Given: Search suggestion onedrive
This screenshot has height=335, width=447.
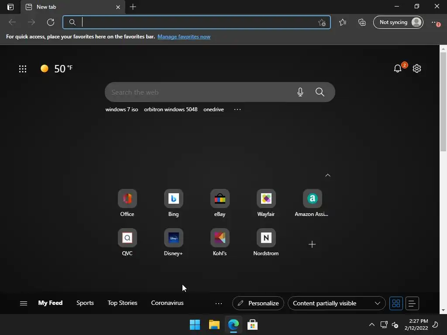Looking at the screenshot, I should point(213,109).
